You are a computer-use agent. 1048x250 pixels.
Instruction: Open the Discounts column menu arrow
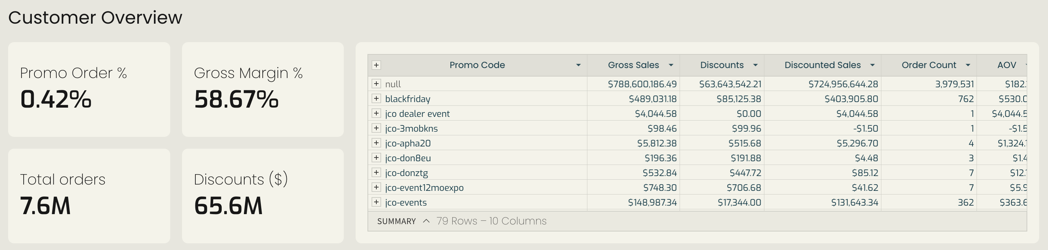[x=755, y=65]
